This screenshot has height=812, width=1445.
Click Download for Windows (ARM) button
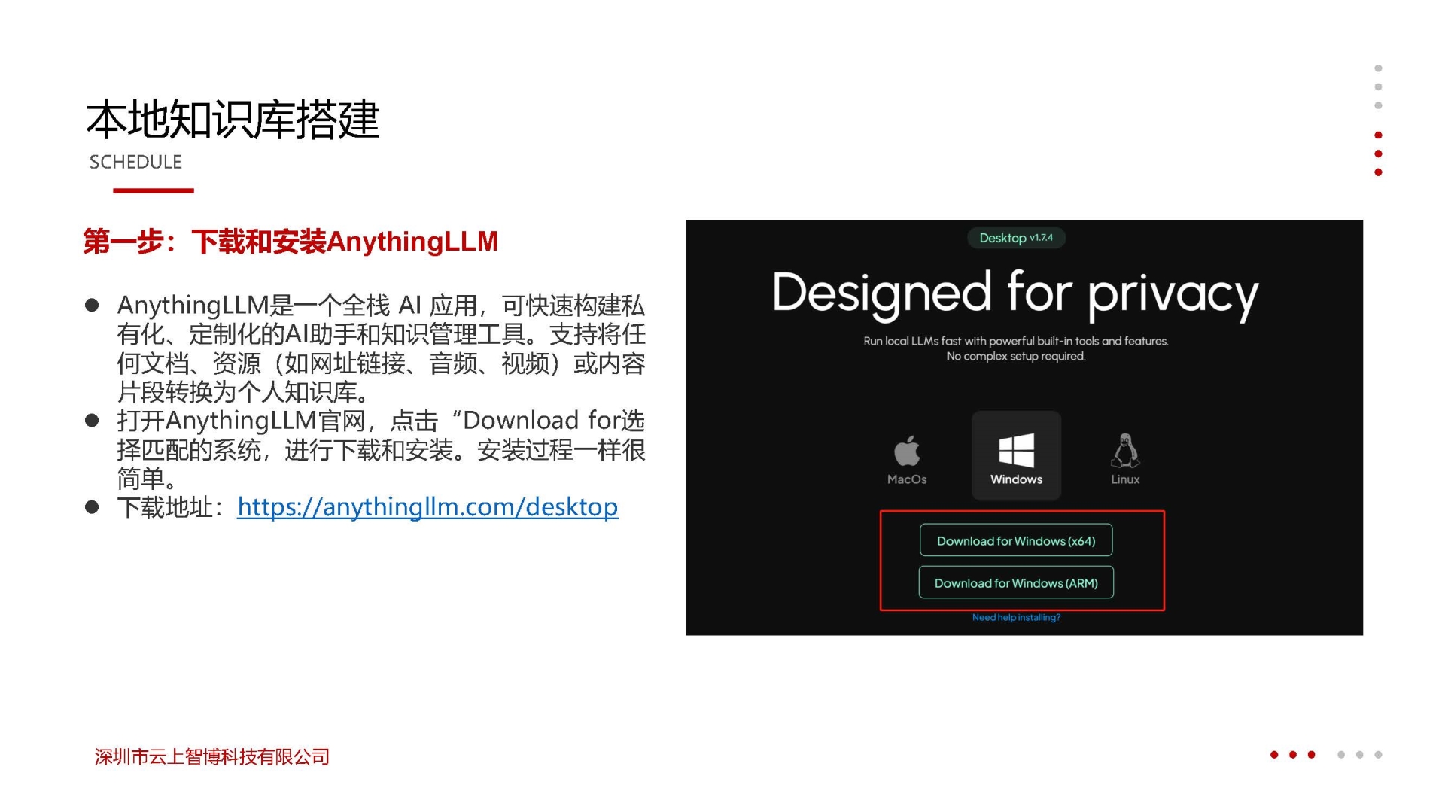click(x=1015, y=582)
